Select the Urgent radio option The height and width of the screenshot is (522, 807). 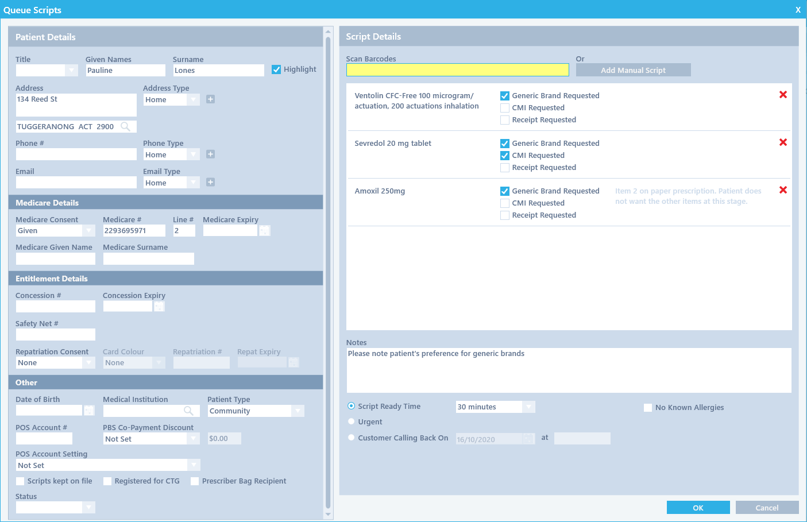[352, 422]
